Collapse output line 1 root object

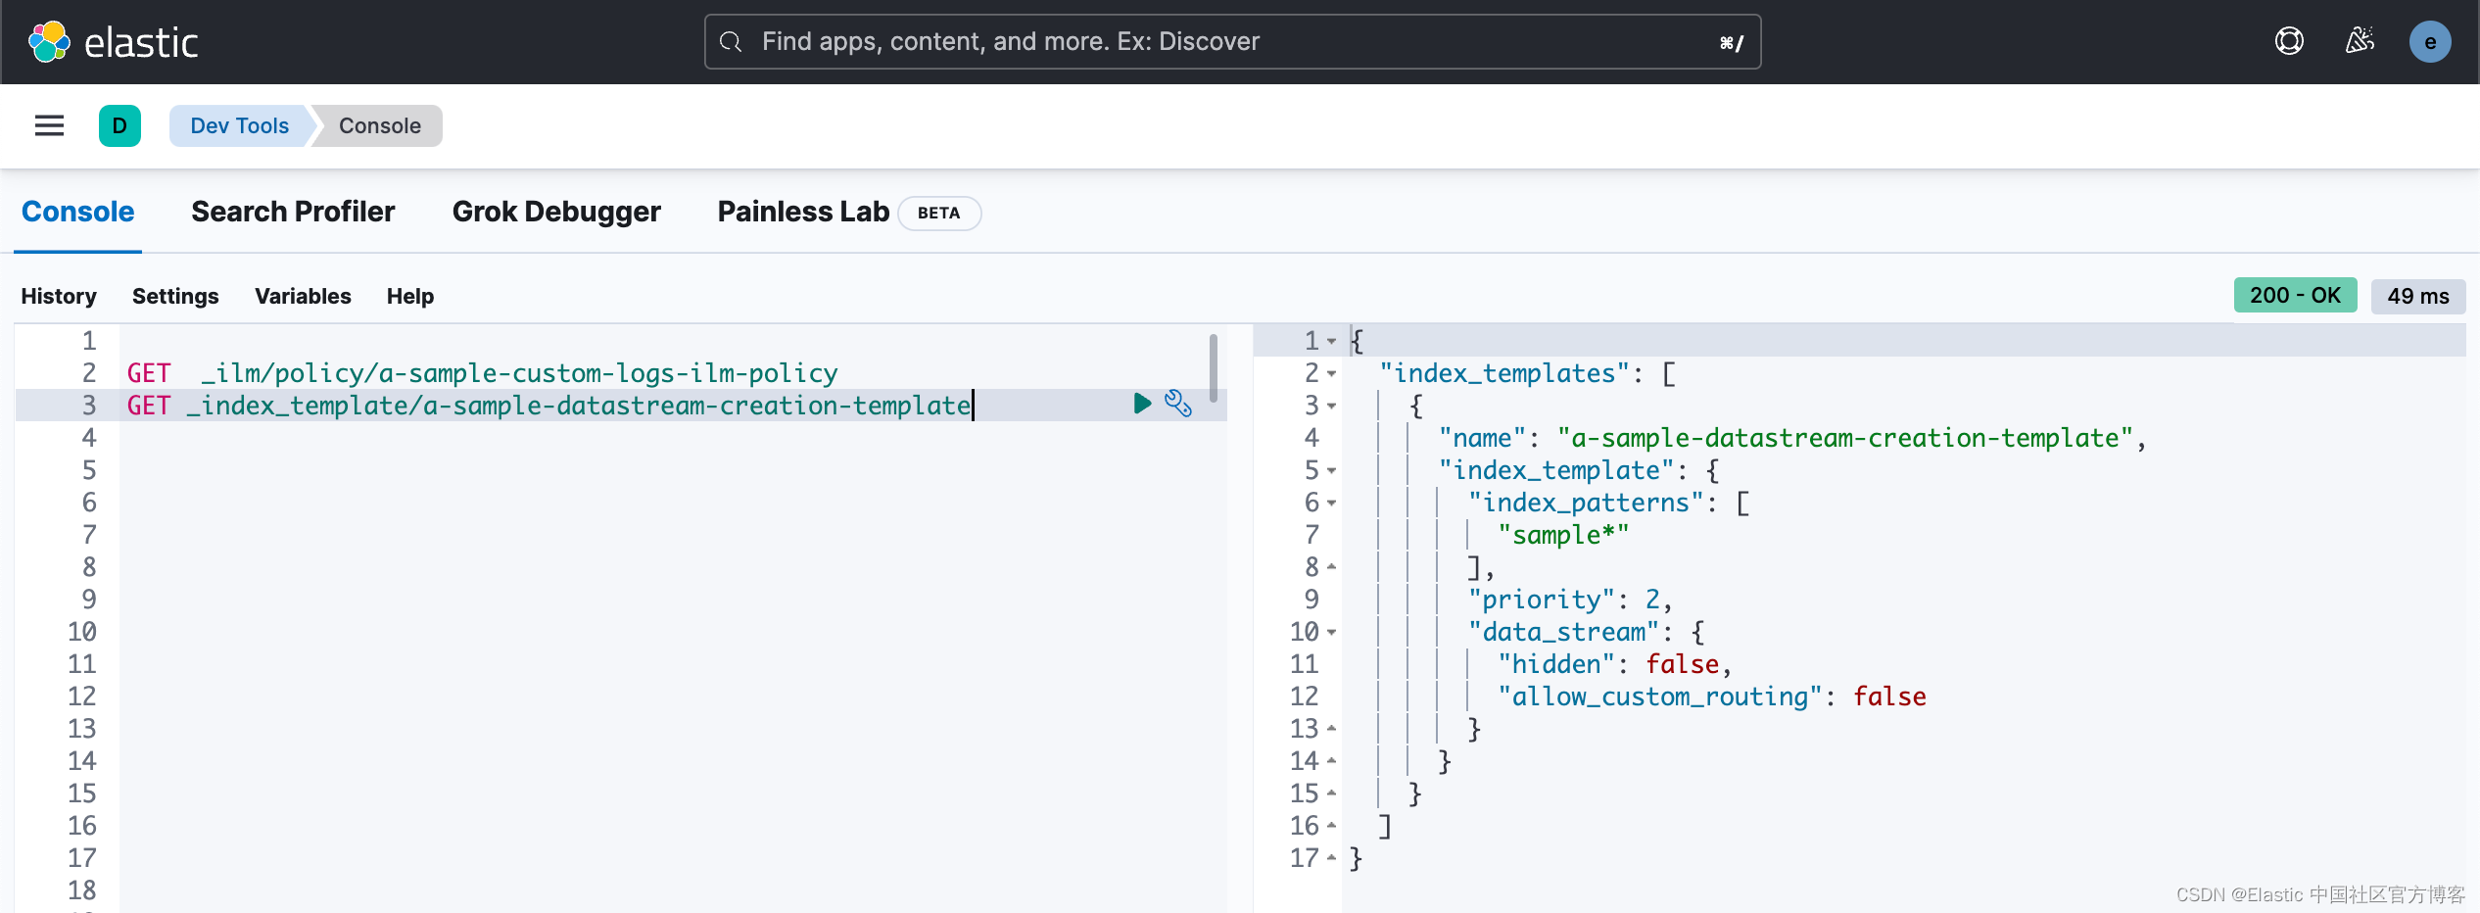pos(1332,341)
